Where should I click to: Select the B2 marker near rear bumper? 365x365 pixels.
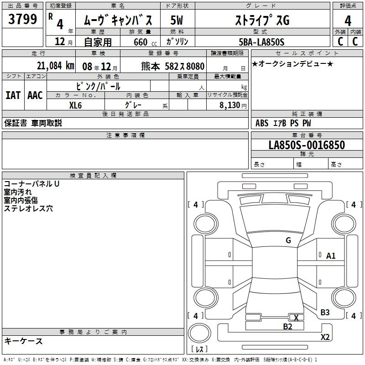pyautogui.click(x=287, y=326)
